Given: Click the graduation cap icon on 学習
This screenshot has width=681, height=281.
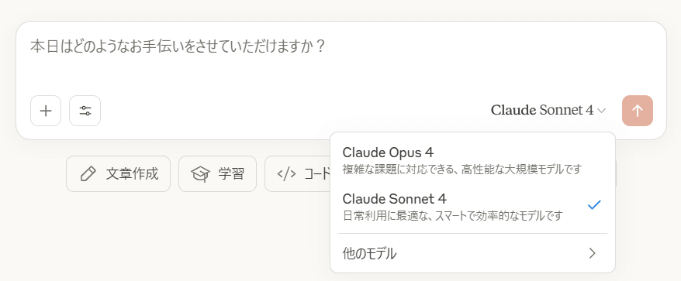Looking at the screenshot, I should [x=200, y=174].
